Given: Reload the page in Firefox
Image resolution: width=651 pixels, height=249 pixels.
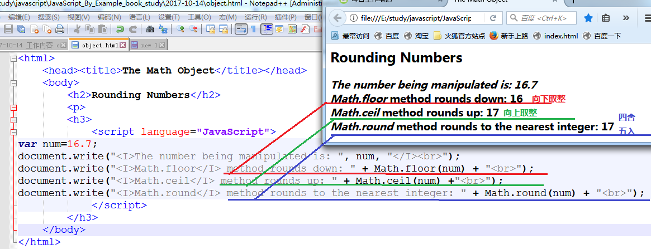Looking at the screenshot, I should point(493,18).
